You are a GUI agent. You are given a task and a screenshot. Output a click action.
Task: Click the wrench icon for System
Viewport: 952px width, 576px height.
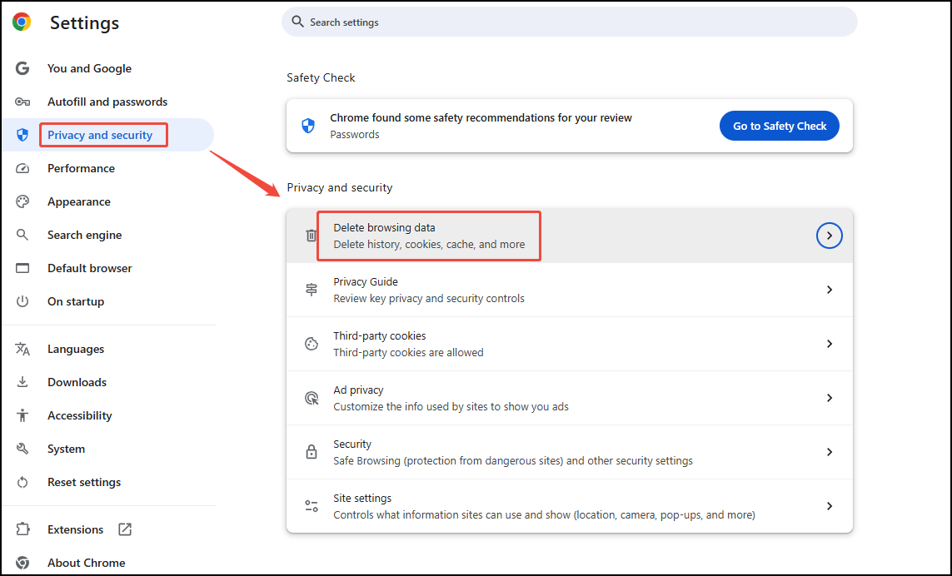pyautogui.click(x=22, y=449)
